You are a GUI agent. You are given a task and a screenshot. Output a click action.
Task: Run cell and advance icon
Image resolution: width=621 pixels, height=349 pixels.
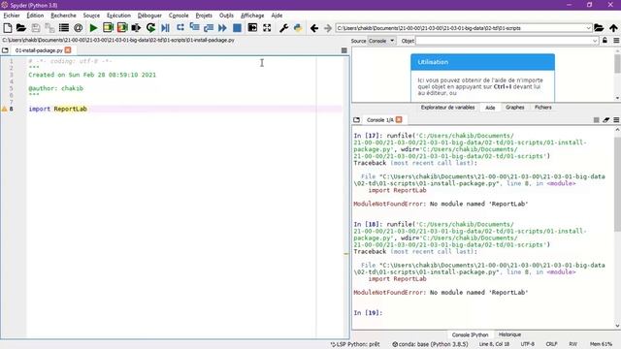point(122,28)
